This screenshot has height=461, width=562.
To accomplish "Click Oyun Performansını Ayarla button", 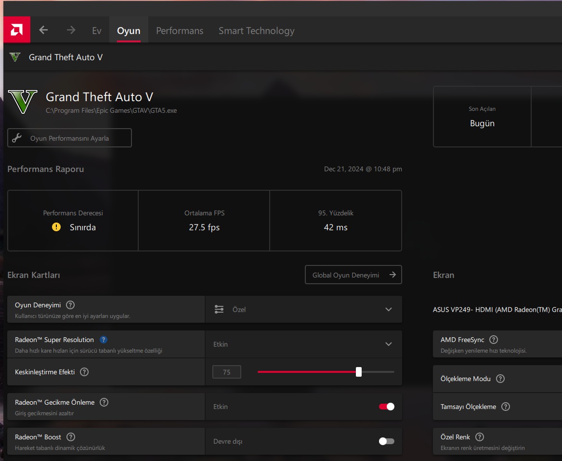I will pos(69,138).
